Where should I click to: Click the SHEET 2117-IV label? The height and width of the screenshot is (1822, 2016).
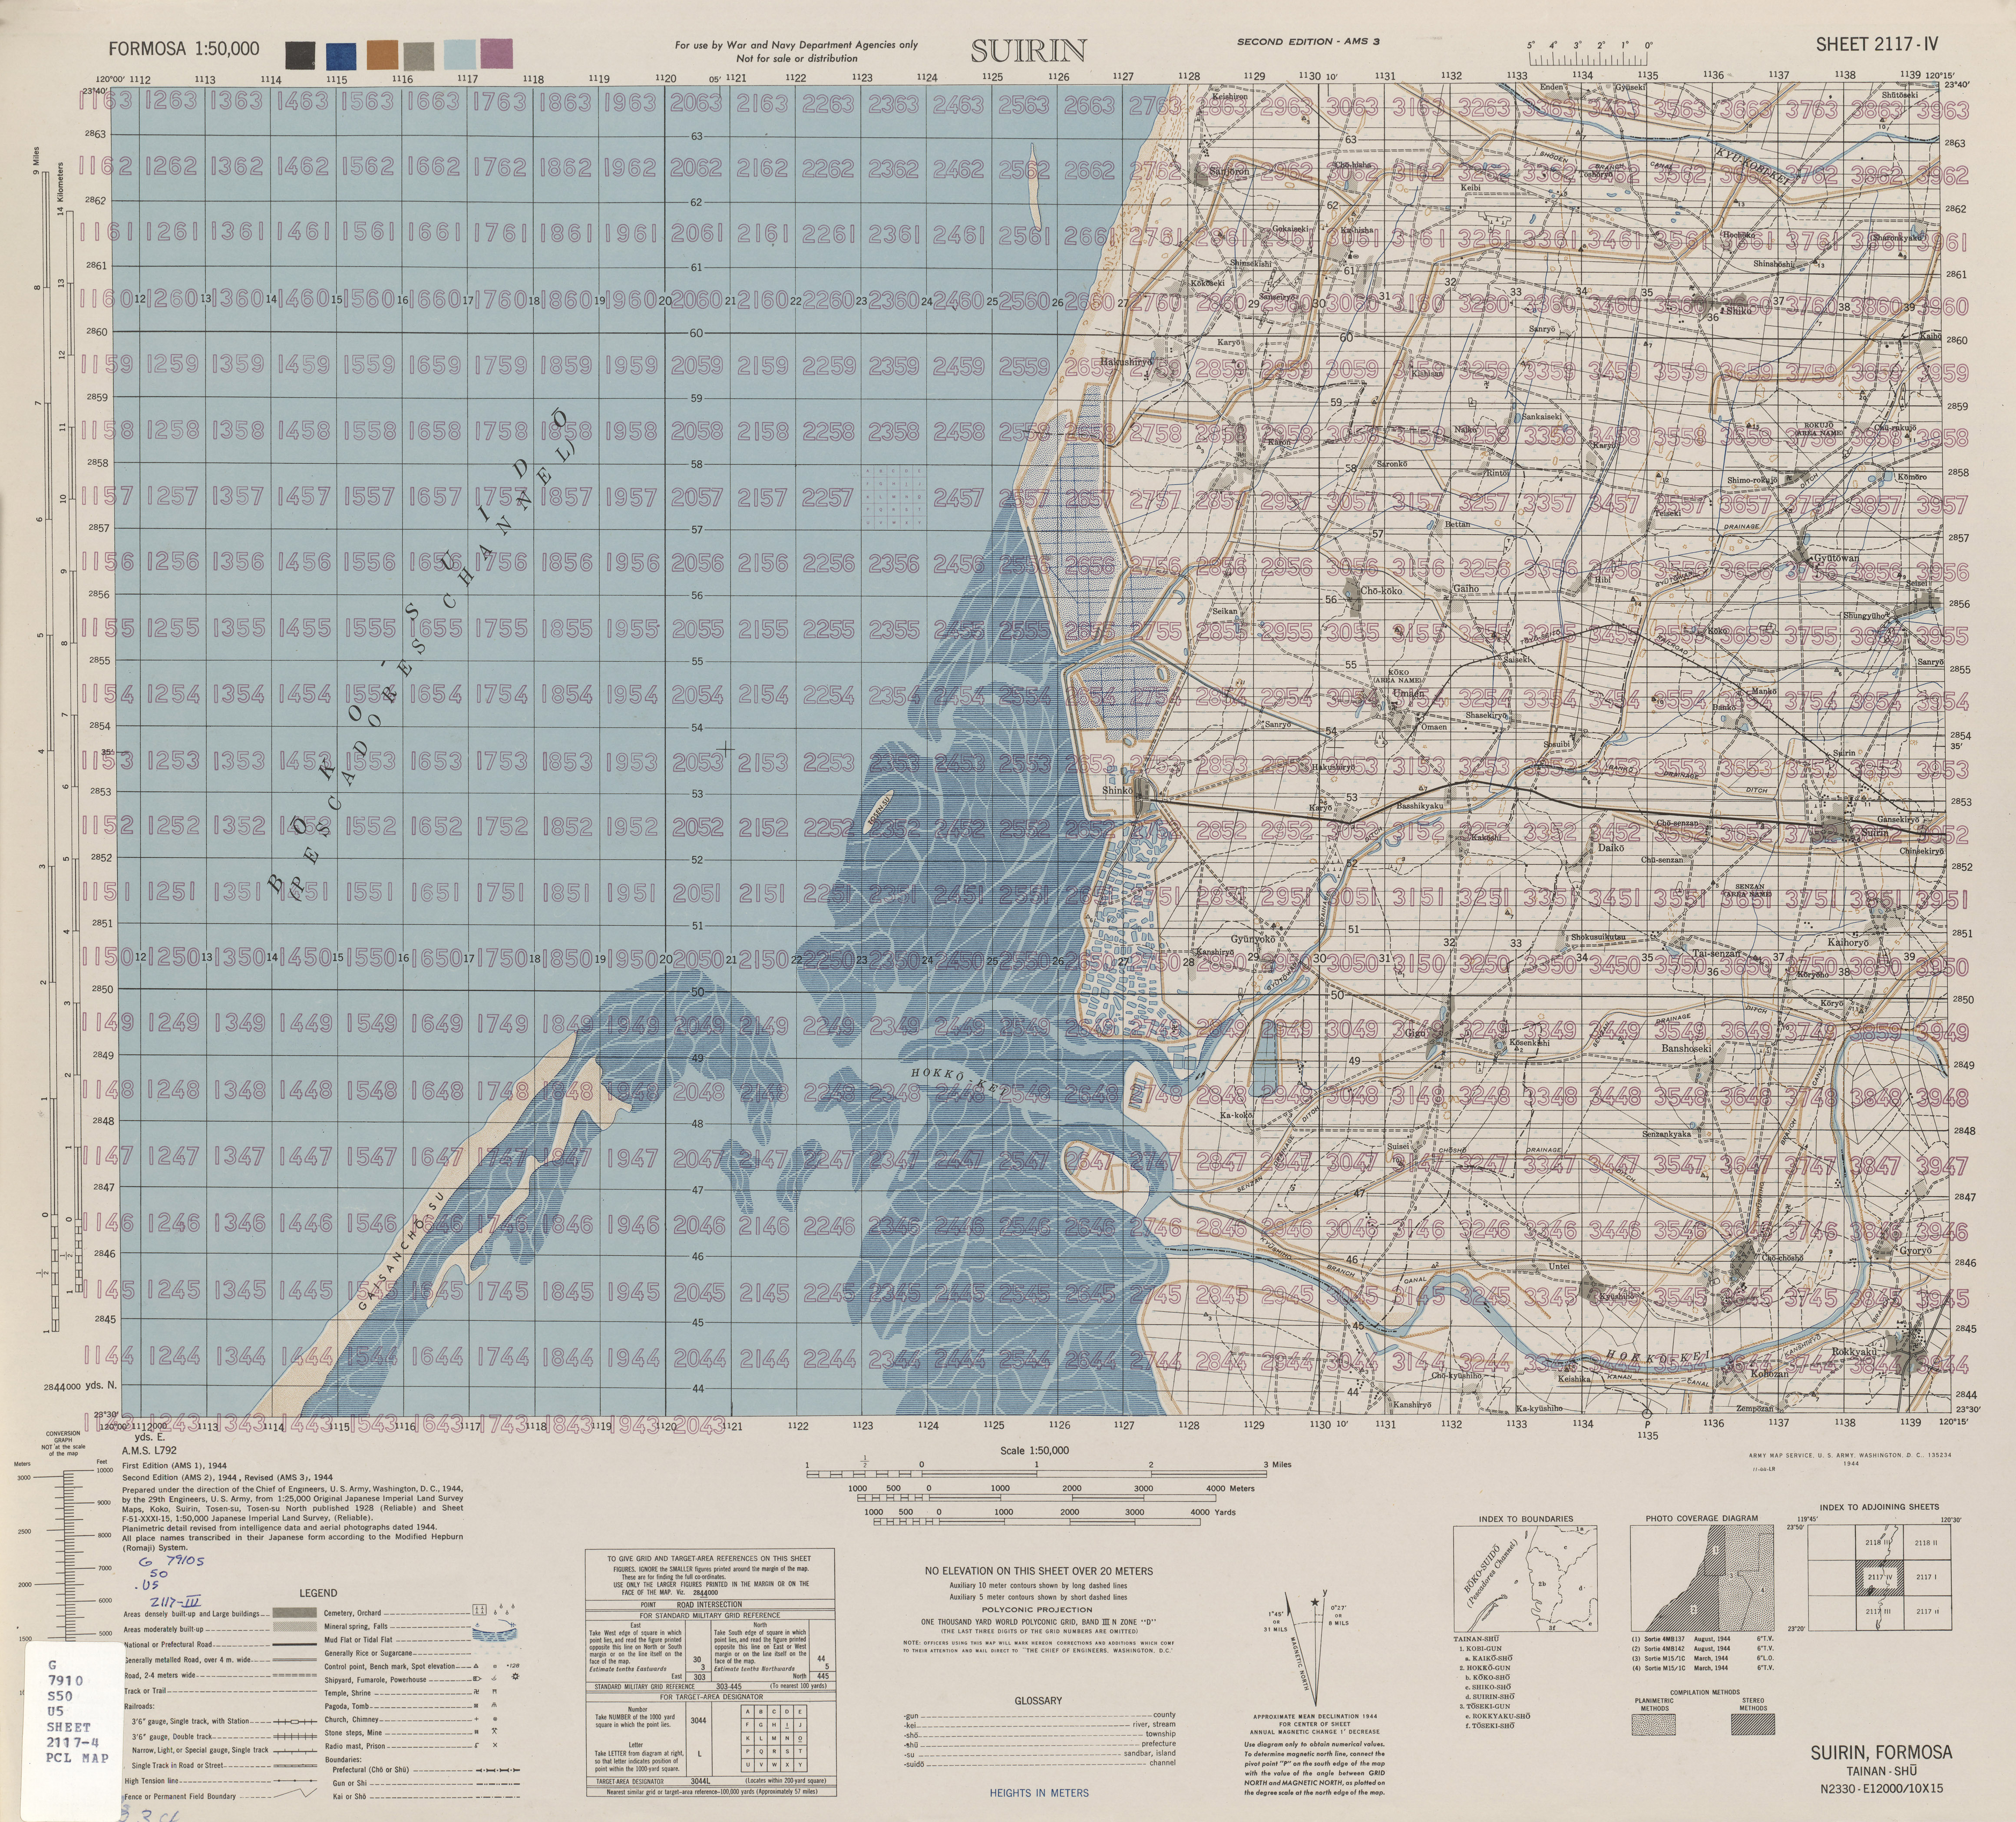coord(1877,44)
